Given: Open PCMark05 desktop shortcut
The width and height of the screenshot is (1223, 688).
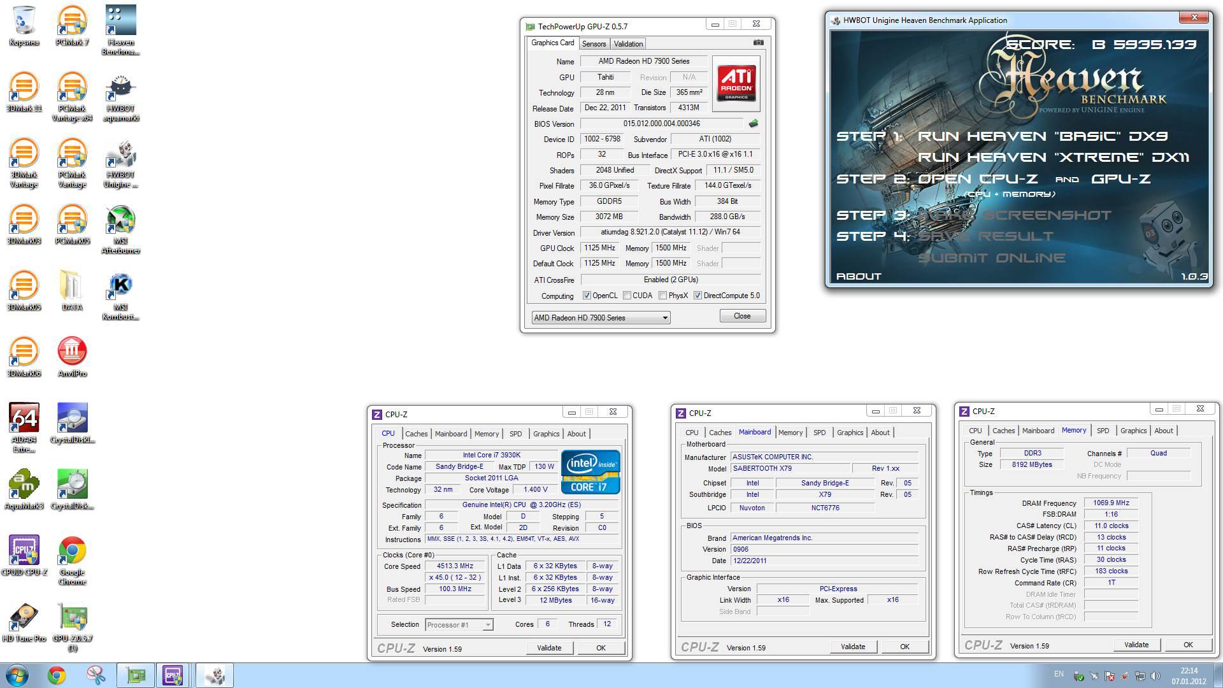Looking at the screenshot, I should pyautogui.click(x=72, y=224).
